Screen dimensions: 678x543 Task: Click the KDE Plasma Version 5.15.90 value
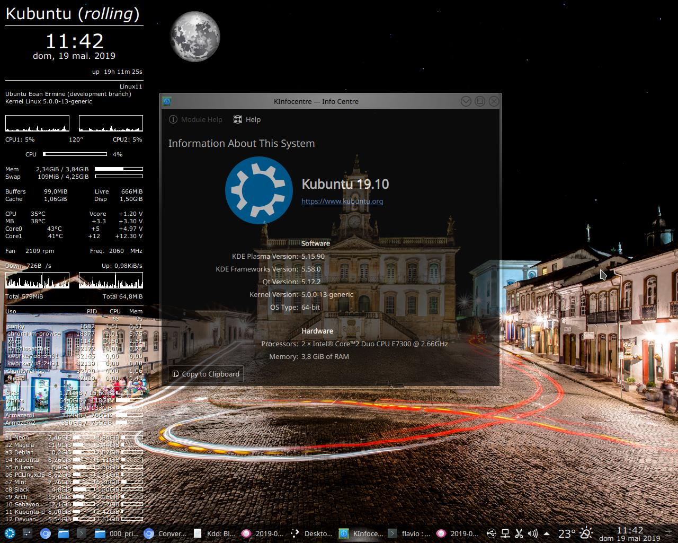313,256
